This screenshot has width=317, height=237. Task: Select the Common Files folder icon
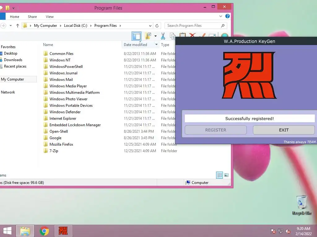point(46,53)
